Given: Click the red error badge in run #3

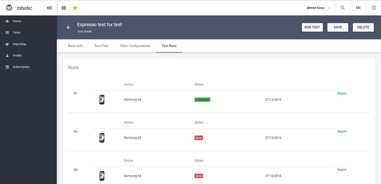Looking at the screenshot, I should pyautogui.click(x=199, y=176).
